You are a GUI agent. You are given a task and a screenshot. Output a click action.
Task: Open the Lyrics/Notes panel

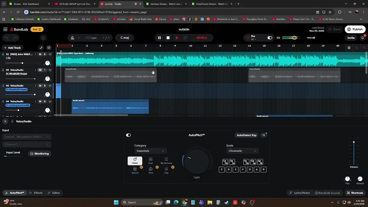coord(300,193)
